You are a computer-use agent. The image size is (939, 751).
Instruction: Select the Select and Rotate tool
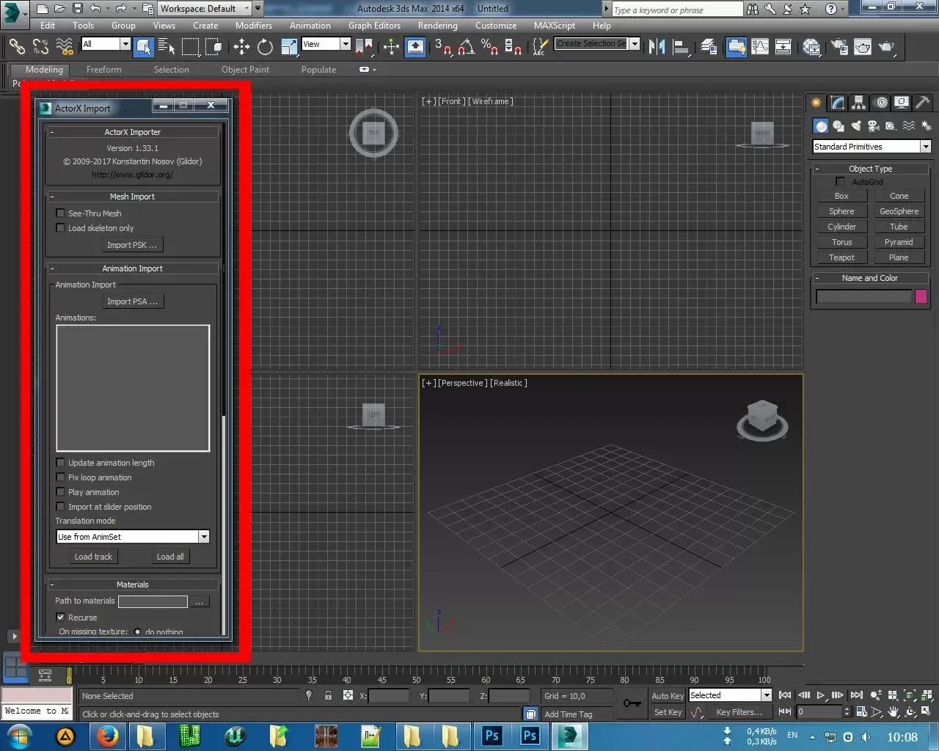(265, 47)
